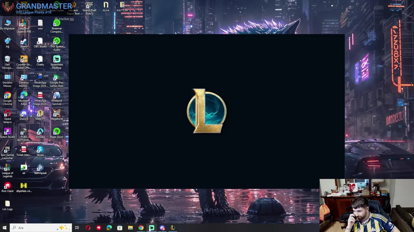Select the d6pb9eb-c4 file icon

pos(24,188)
